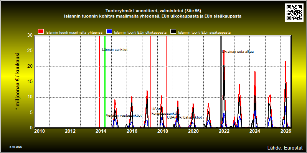
Task: Click the y-axis value 20
Action: click(30, 66)
